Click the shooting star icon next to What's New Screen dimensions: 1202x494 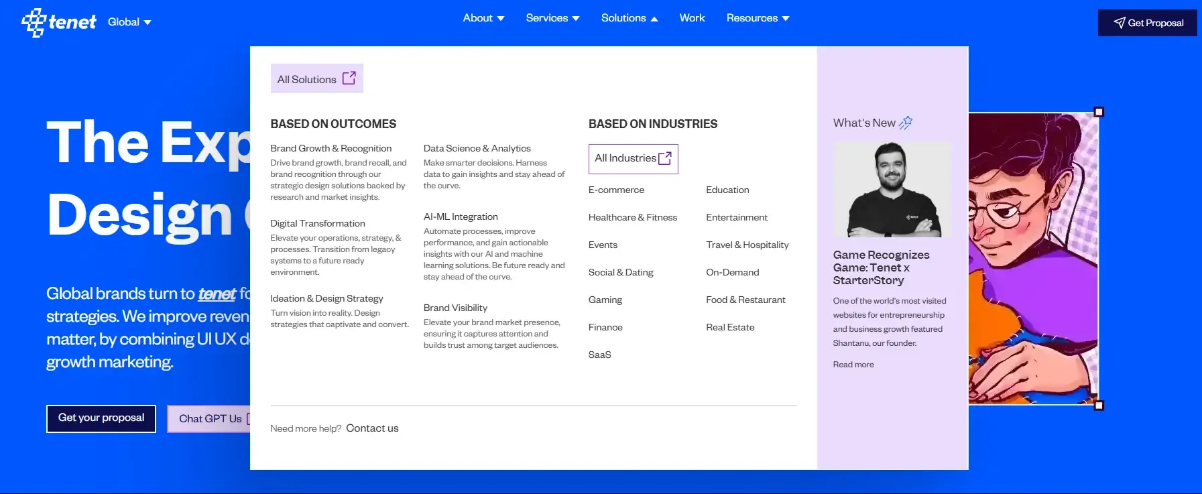[x=906, y=123]
